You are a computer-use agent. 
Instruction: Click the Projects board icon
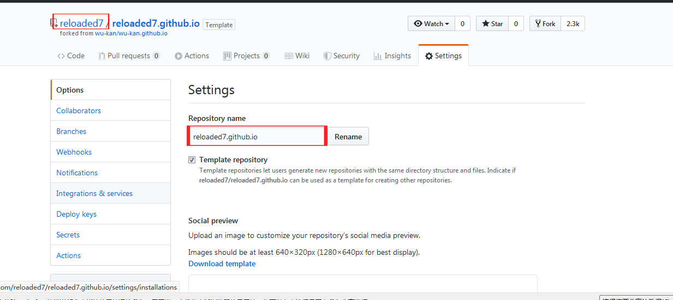click(227, 56)
